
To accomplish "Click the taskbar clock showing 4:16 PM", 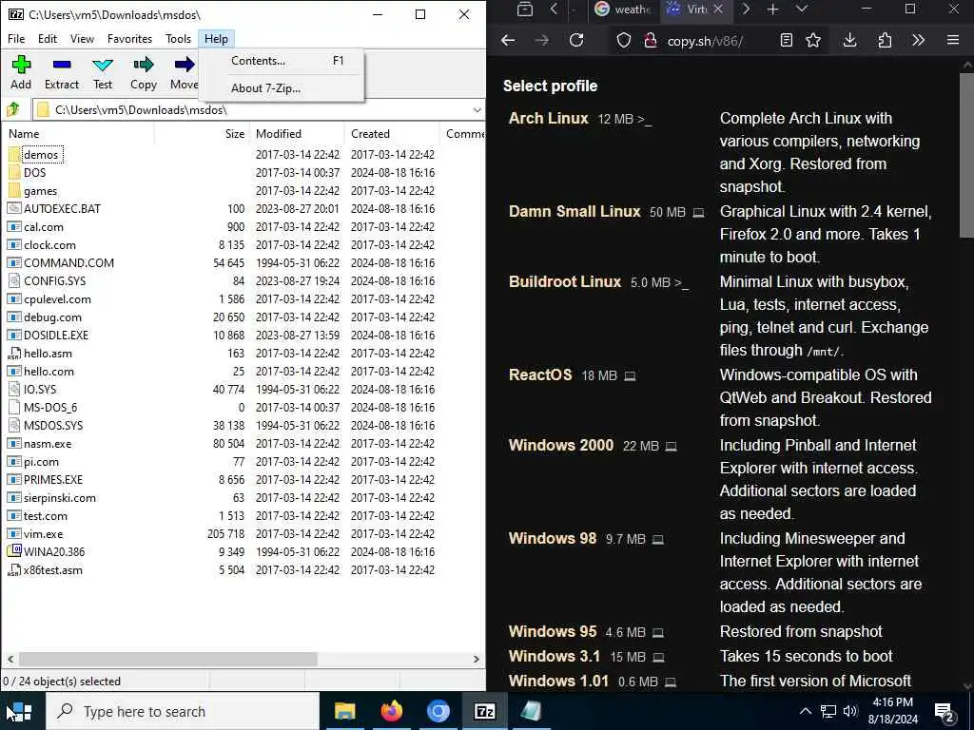I will point(892,711).
